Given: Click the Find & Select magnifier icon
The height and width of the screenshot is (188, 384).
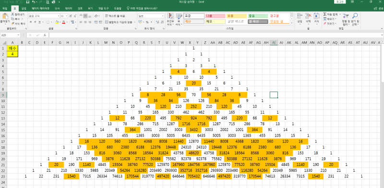Looking at the screenshot, I should point(355,16).
